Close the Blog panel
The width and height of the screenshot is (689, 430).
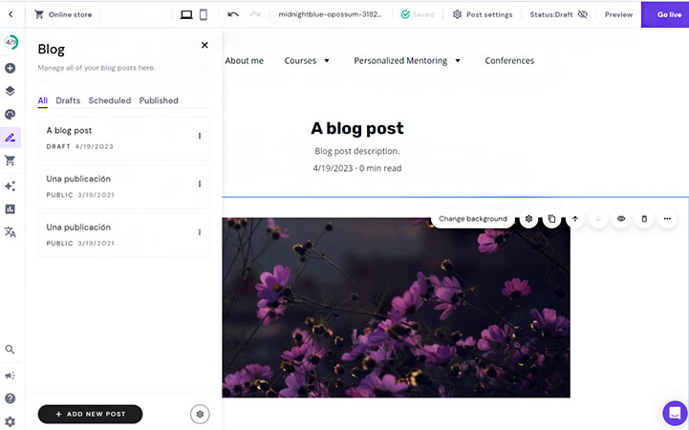click(205, 45)
